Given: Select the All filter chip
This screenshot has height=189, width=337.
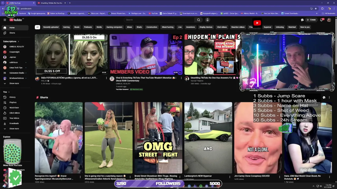Looking at the screenshot, I should pos(37,27).
